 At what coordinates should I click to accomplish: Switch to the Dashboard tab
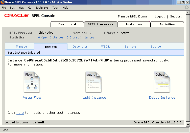point(67,24)
